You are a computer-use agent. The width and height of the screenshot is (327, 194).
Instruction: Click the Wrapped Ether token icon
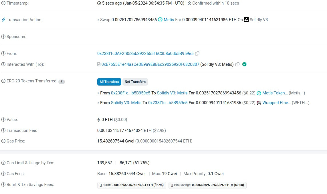(259, 103)
